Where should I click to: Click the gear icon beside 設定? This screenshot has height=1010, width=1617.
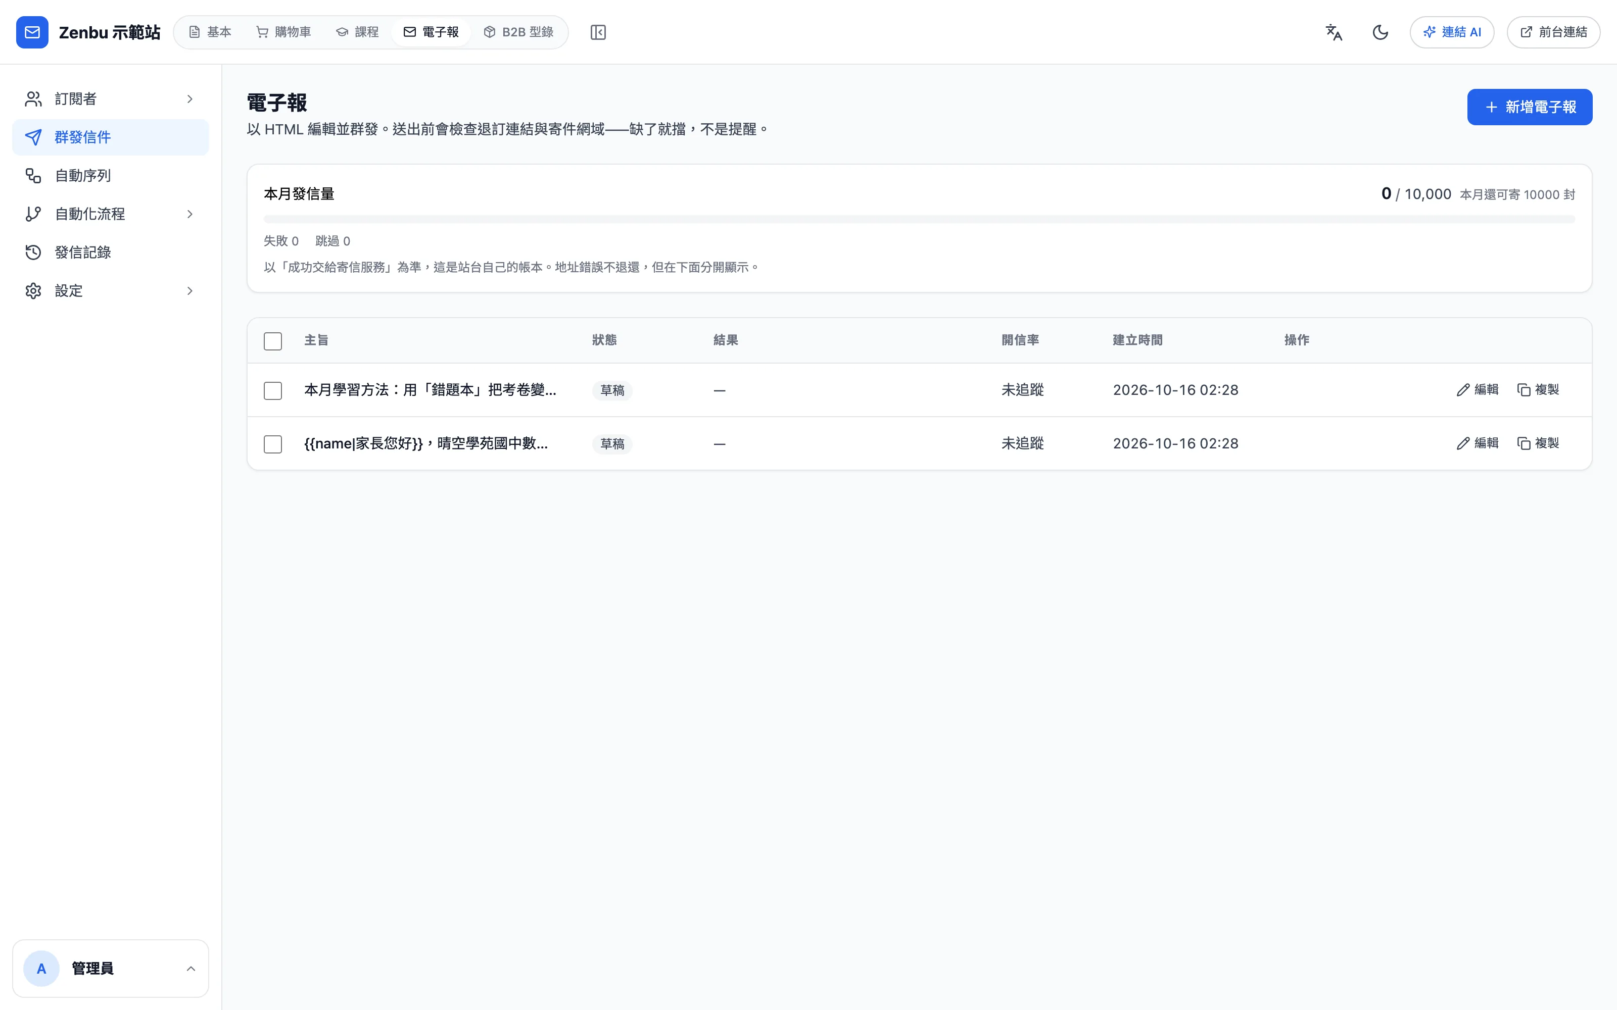click(33, 290)
